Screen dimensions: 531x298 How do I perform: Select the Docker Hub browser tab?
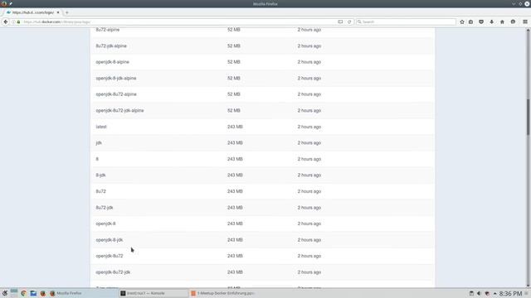coord(33,12)
